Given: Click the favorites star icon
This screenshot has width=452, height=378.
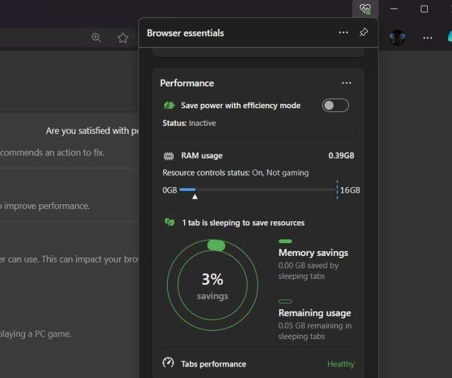Looking at the screenshot, I should point(123,38).
